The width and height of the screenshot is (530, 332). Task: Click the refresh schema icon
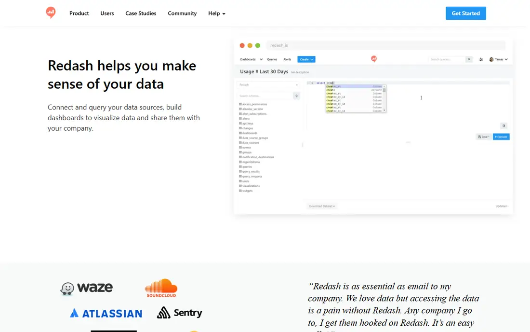pos(296,96)
